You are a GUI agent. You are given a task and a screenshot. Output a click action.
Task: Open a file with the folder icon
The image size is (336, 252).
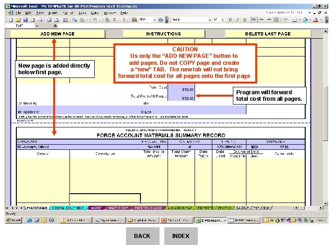(x=18, y=20)
